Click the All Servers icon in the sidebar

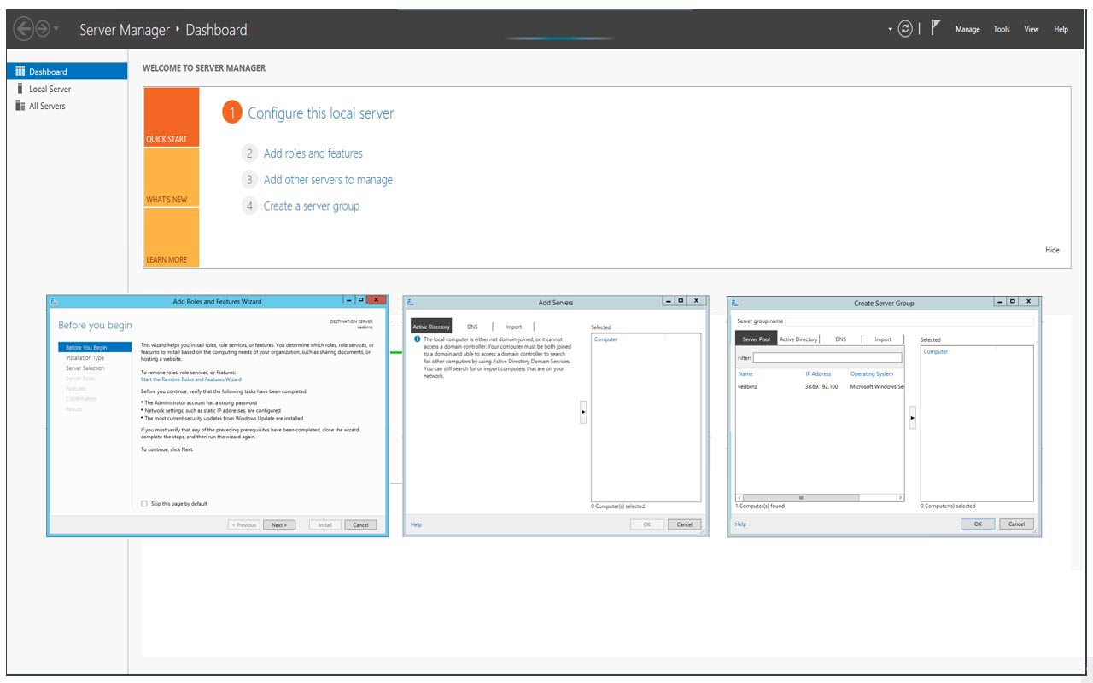(x=20, y=106)
